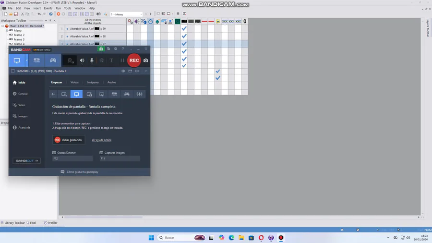Select game recording mode in Bandicam top bar
This screenshot has height=243, width=432.
point(53,61)
